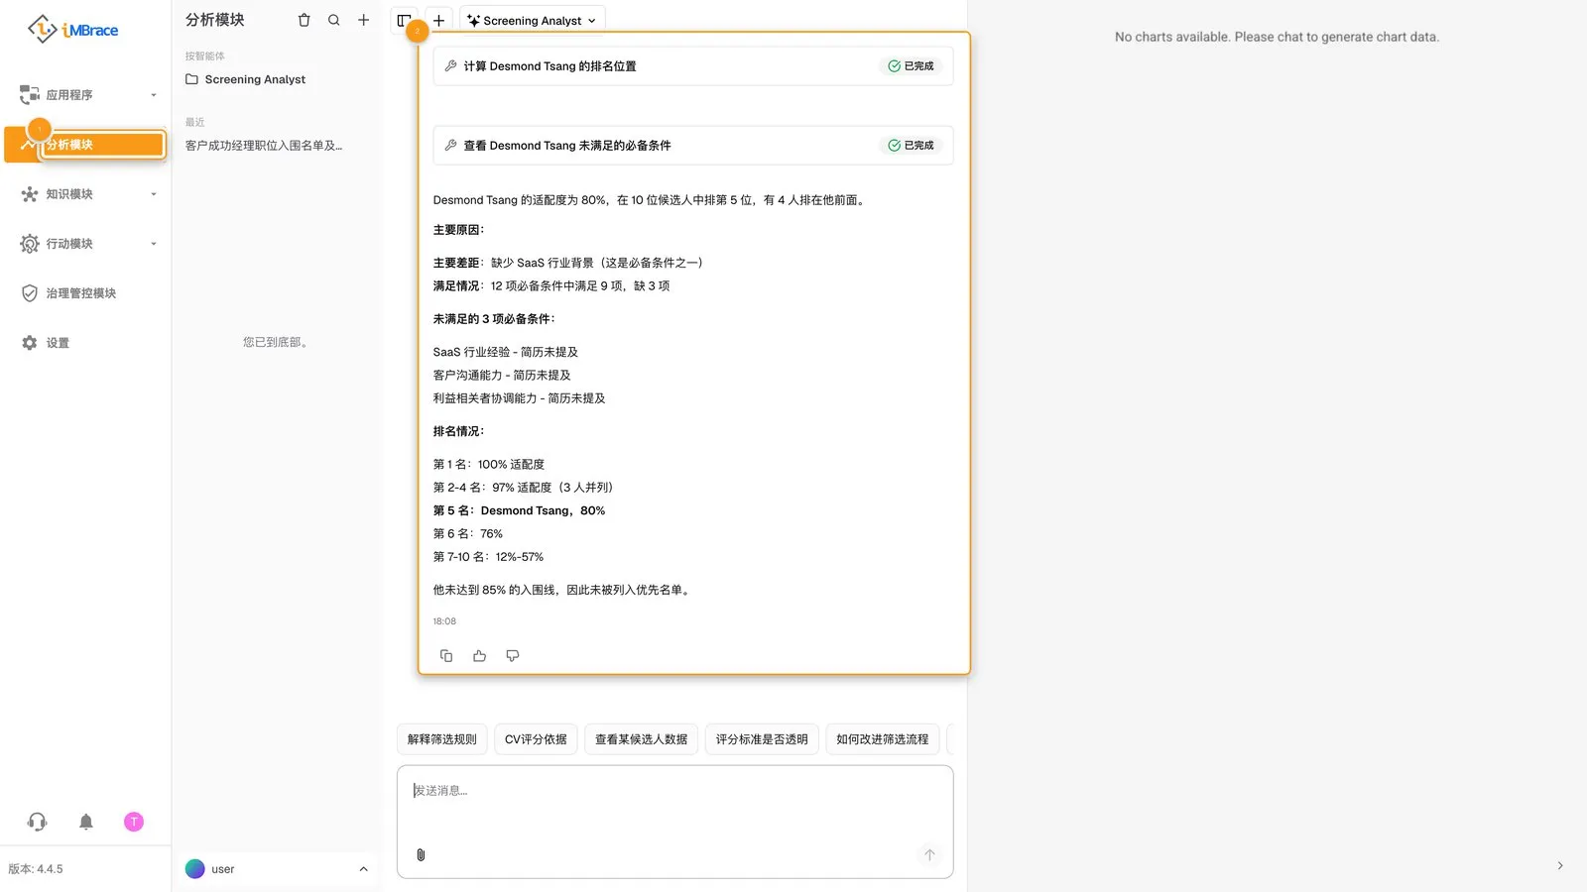Expand step 查看 Desmond Tsang 未满足的必备条件
Screen dimensions: 1587x892
(693, 146)
